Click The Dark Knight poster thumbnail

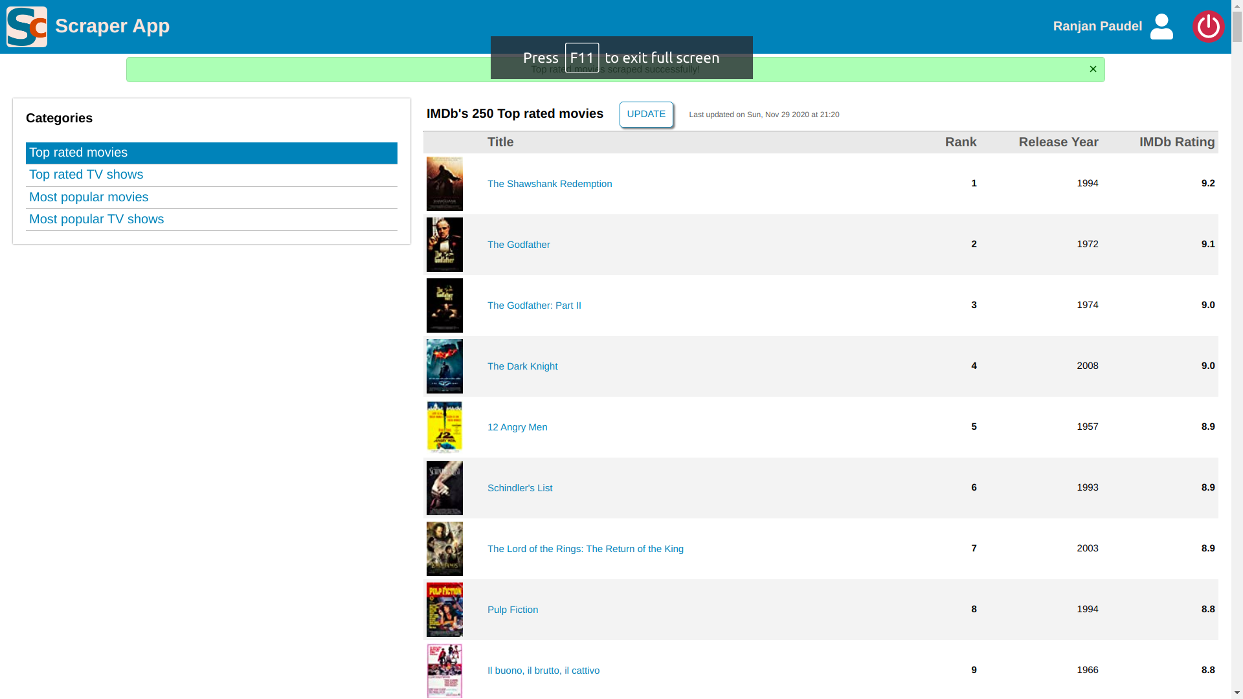[444, 366]
